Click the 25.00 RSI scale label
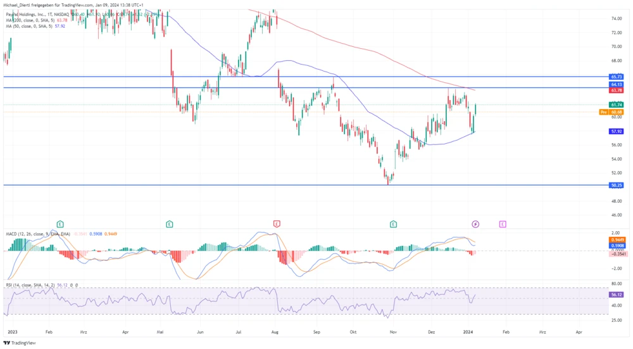This screenshot has height=349, width=633. [617, 320]
